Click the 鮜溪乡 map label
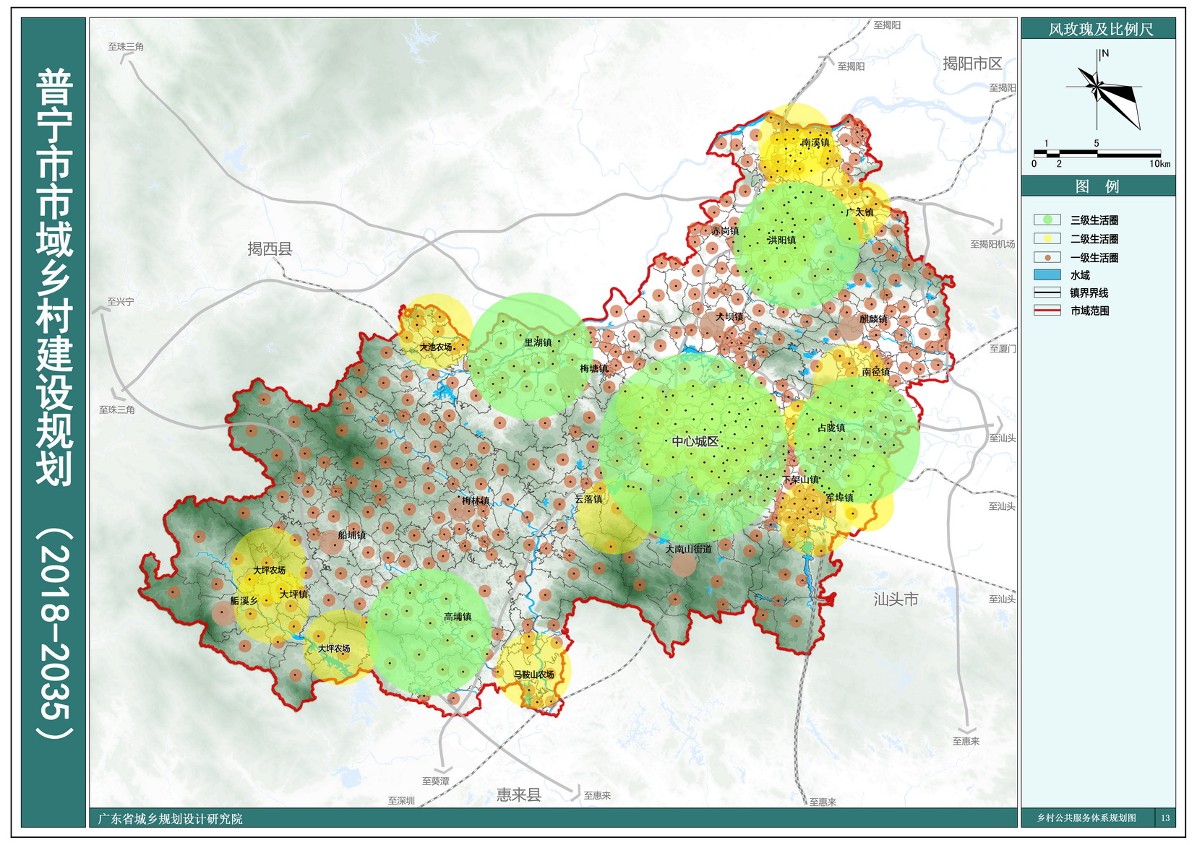 pyautogui.click(x=244, y=601)
